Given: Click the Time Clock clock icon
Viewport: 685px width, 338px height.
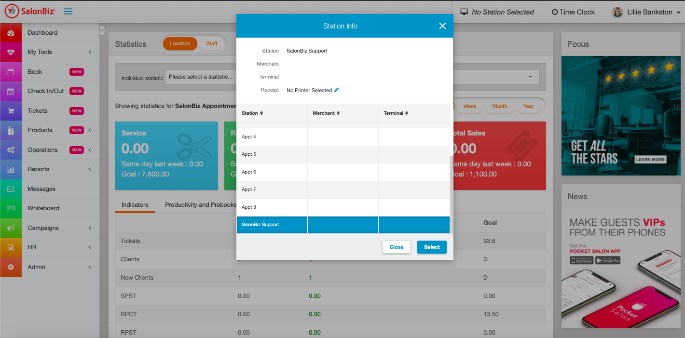Looking at the screenshot, I should pos(555,12).
